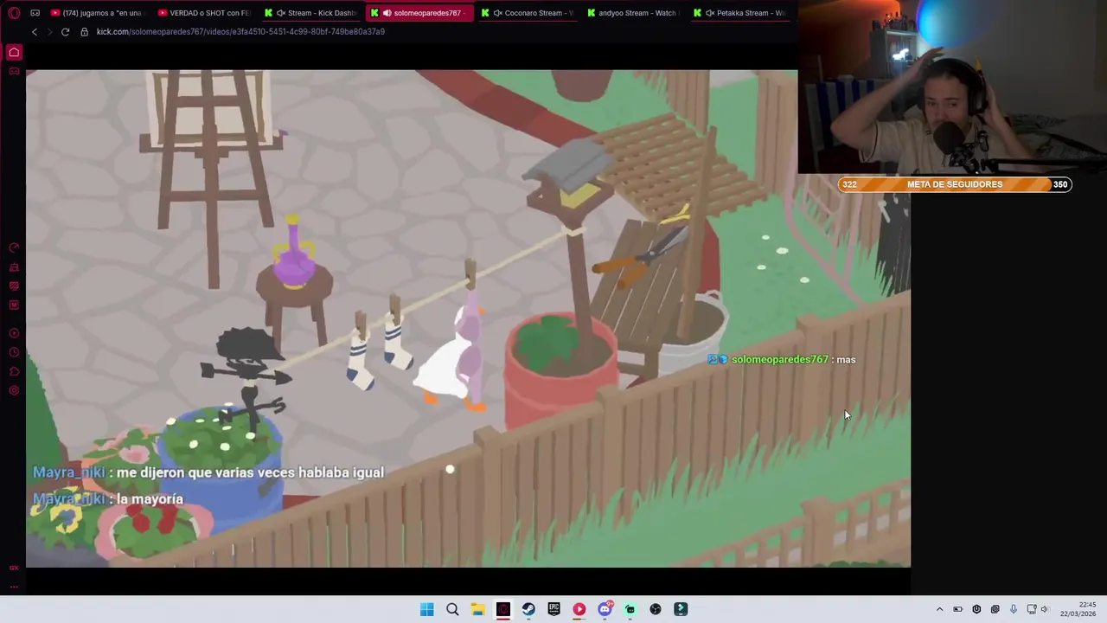The image size is (1107, 623).
Task: Switch to the Coconaro Stream tab
Action: (528, 13)
